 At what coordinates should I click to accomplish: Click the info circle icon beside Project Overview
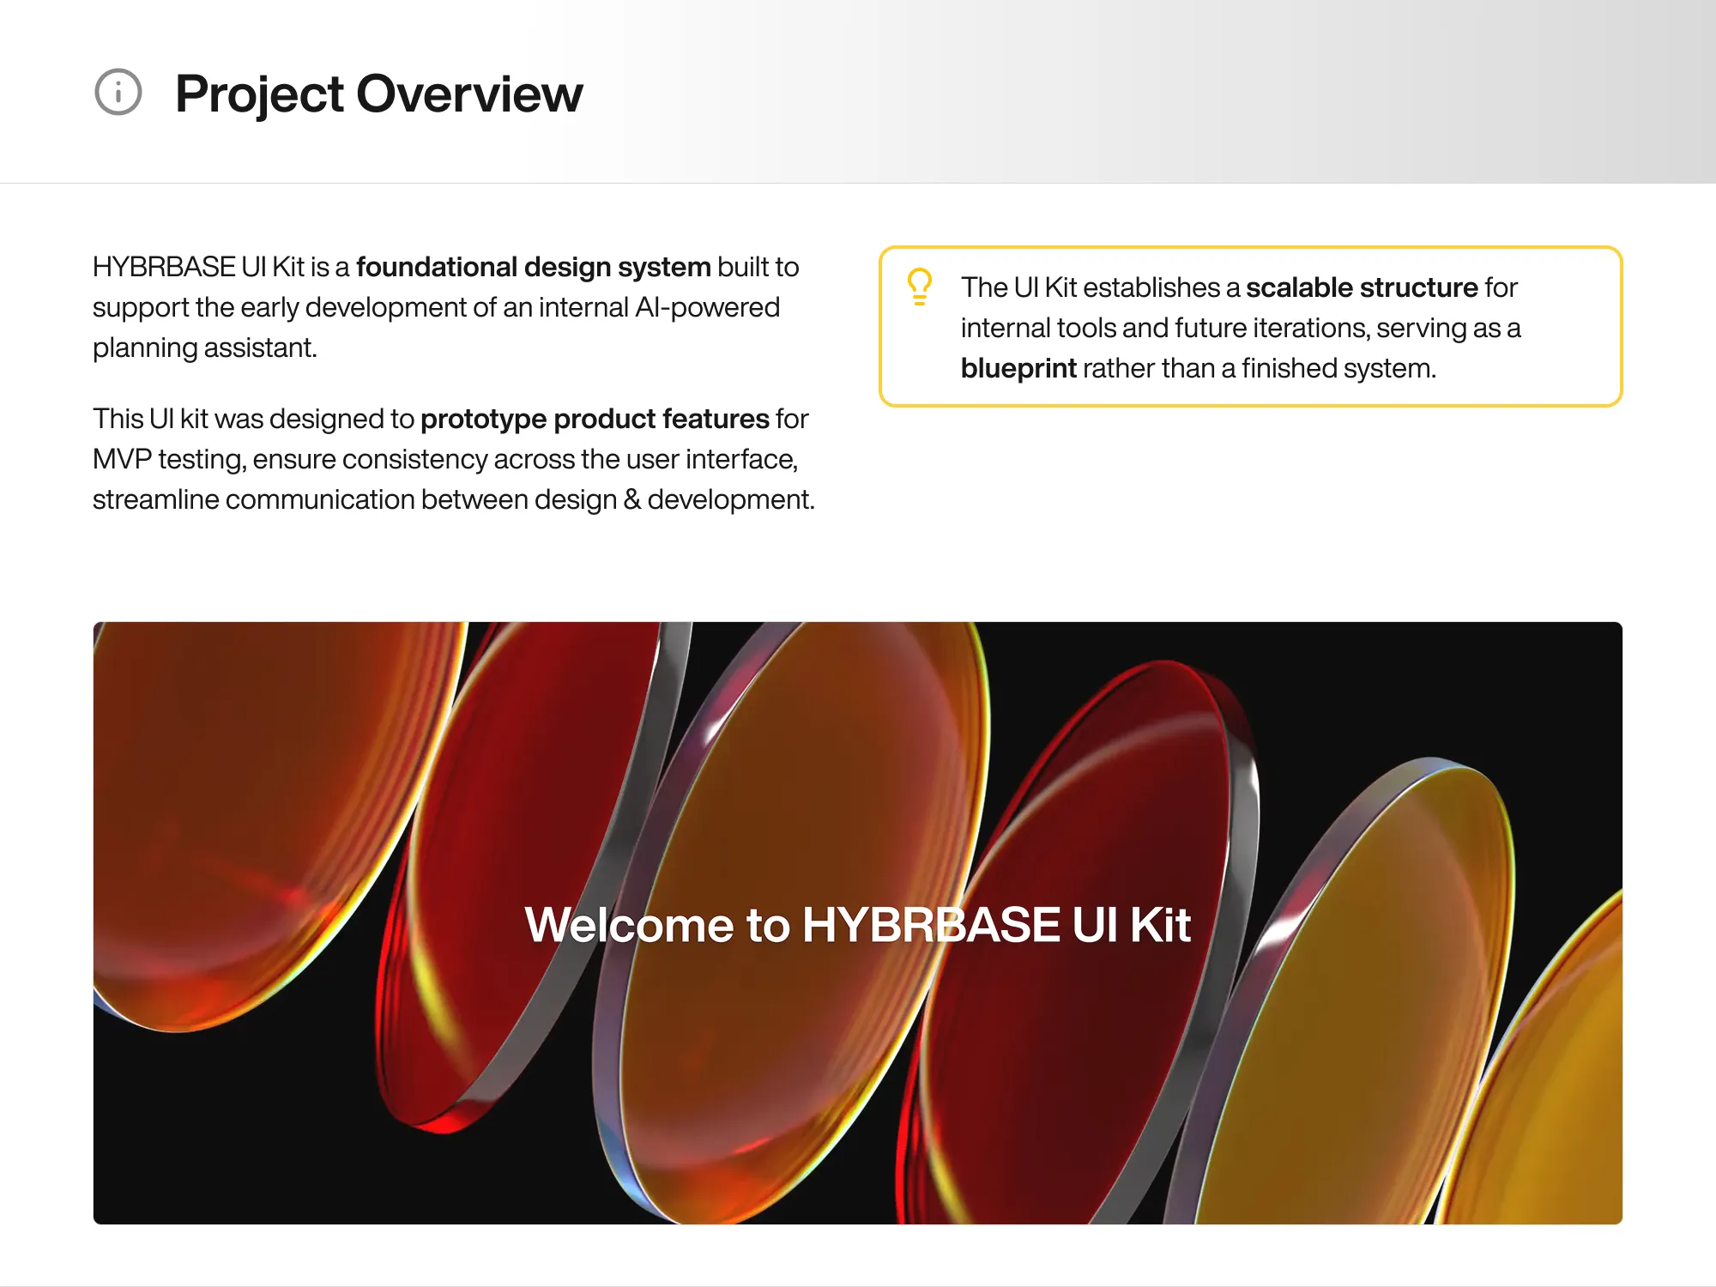(x=118, y=92)
